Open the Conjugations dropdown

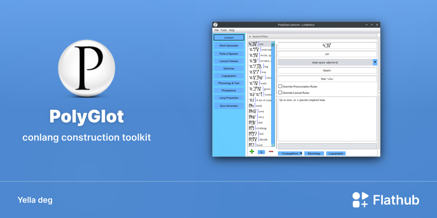[x=290, y=153]
